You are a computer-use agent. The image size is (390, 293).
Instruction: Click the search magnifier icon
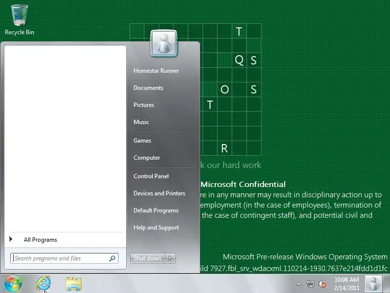(112, 258)
